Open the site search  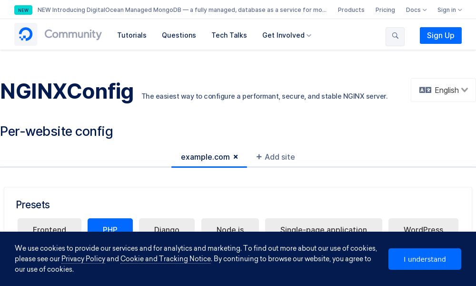tap(395, 36)
